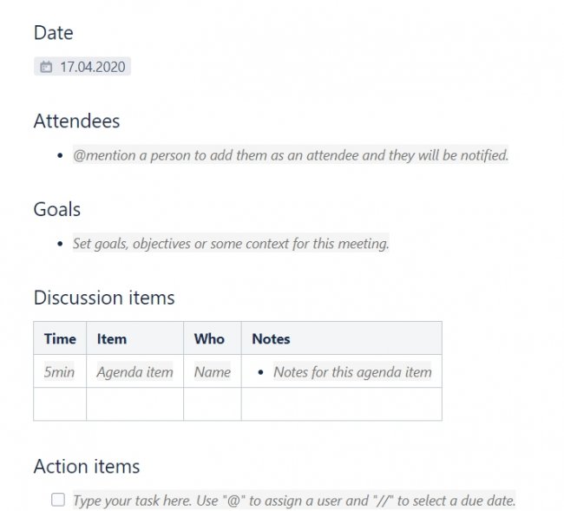Viewport: 564px width, 511px height.
Task: Click the Notes column header
Action: click(x=271, y=338)
